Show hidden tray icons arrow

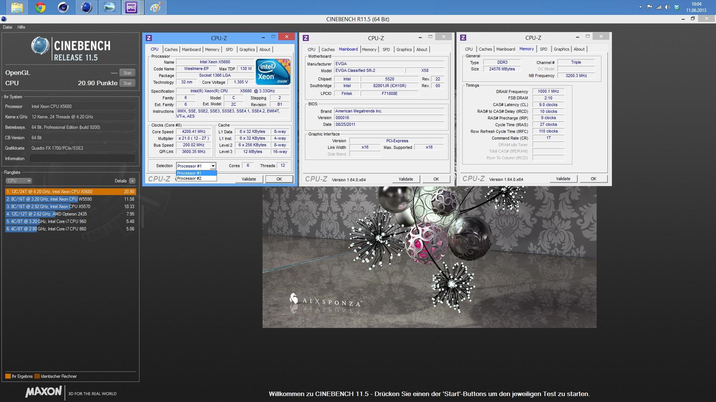point(640,7)
